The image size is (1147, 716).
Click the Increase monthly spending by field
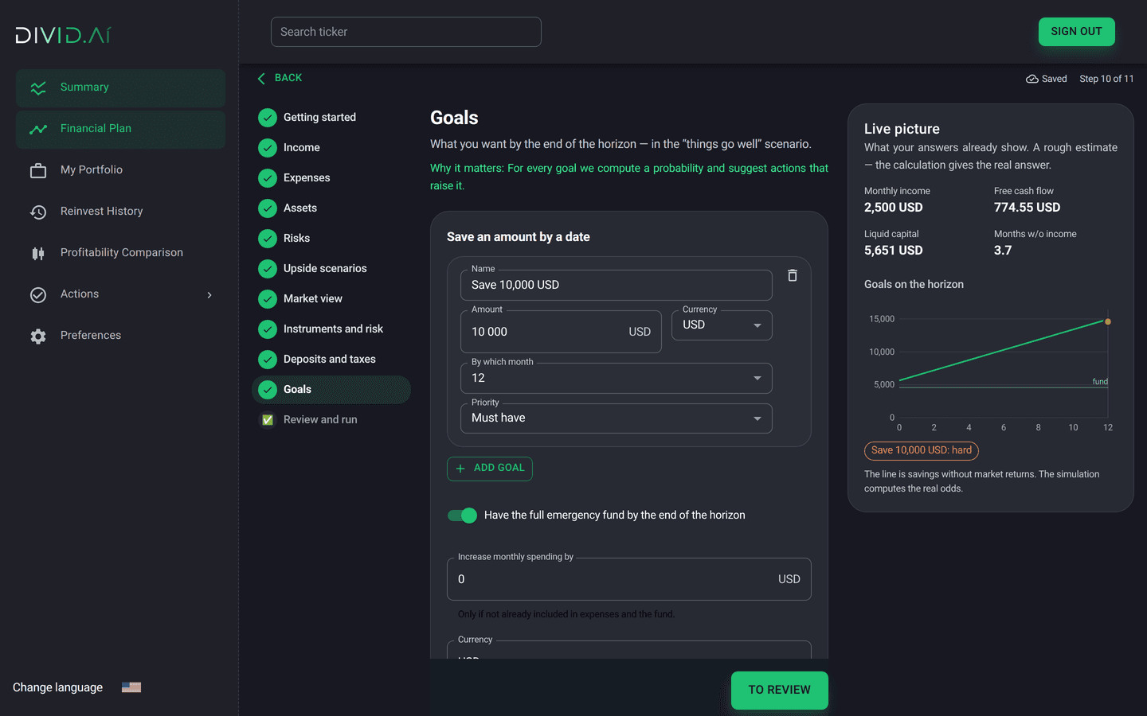(629, 579)
